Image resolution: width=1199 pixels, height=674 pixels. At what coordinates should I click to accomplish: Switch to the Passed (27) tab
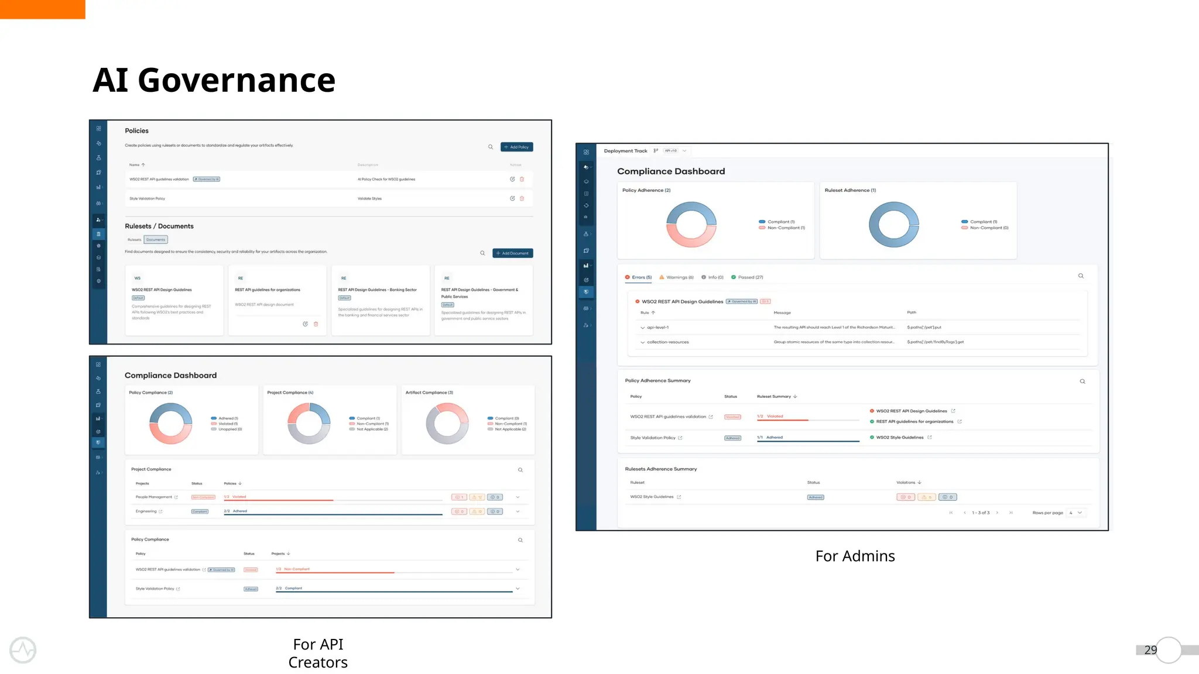pos(747,277)
